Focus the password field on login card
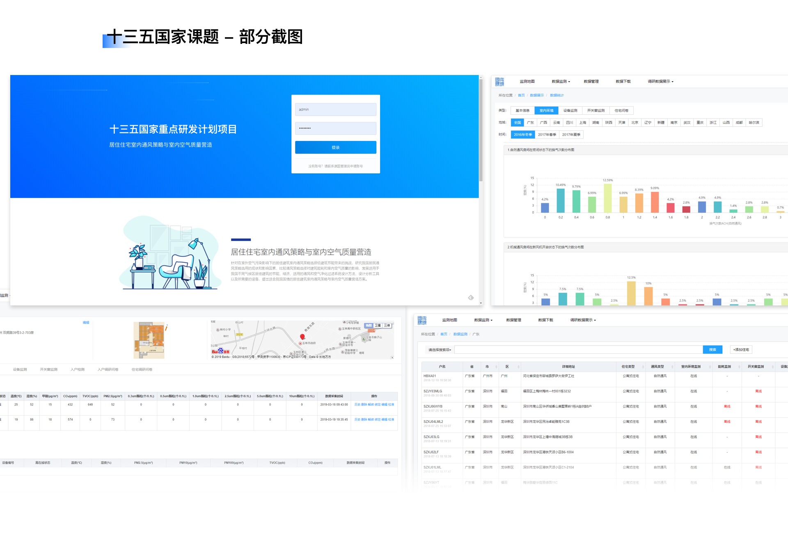 pos(335,128)
